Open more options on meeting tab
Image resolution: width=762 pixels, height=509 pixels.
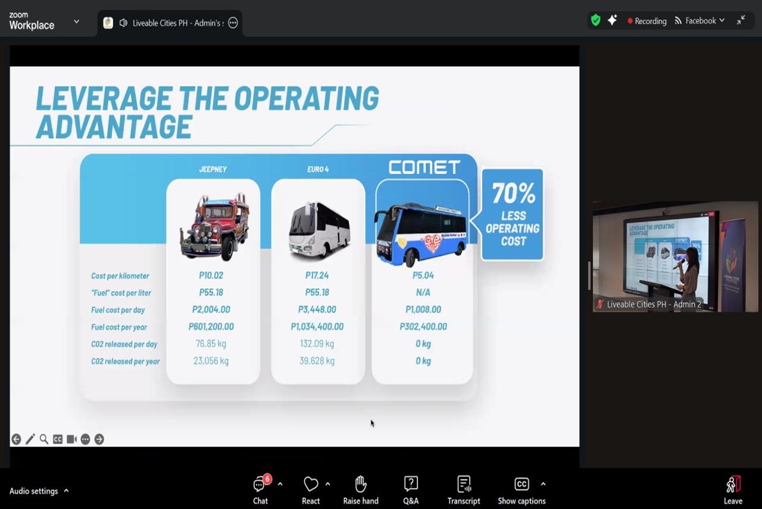[x=233, y=23]
